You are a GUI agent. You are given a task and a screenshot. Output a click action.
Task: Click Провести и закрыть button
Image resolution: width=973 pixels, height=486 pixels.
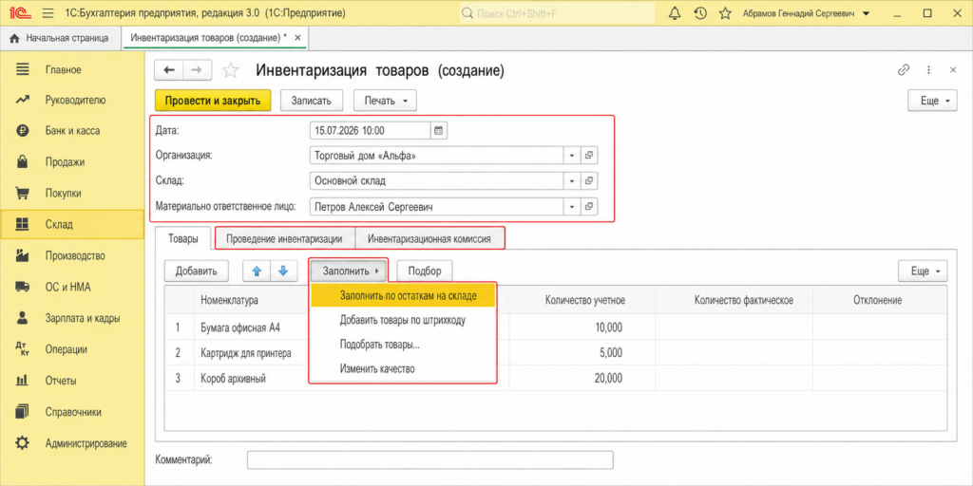pos(214,101)
